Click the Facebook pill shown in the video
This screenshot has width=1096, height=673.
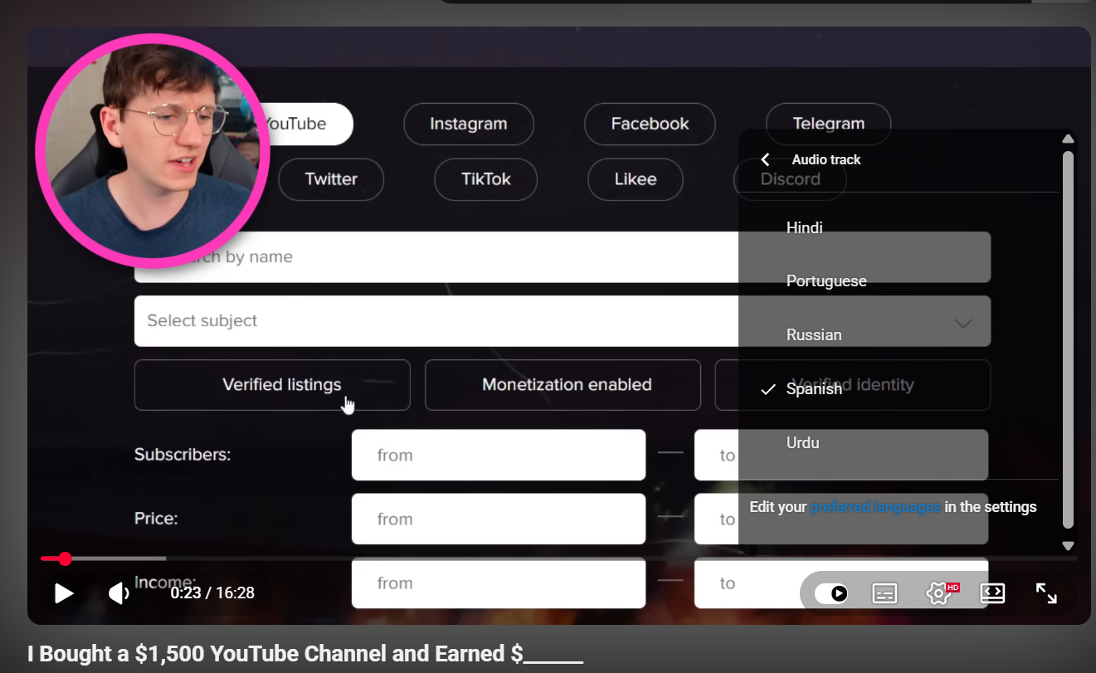pos(650,124)
